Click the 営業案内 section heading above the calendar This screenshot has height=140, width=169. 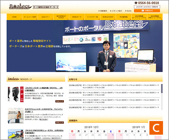point(73,120)
